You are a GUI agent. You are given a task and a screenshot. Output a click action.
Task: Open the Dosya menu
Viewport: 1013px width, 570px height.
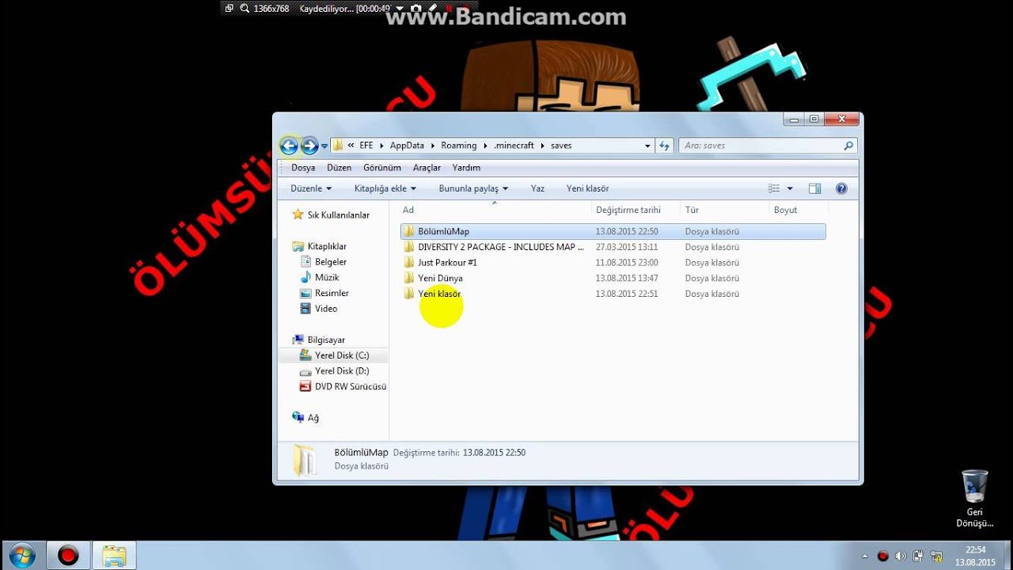coord(303,168)
